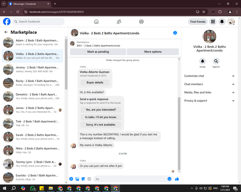Screen dimensions: 241x192
Task: Open the large listing photo in right panel
Action: (x=209, y=36)
